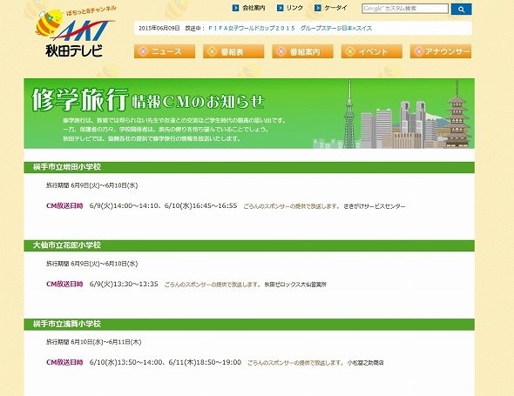Viewport: 514px width, 396px height.
Task: Focus the Google カスタム検索 field
Action: coord(405,9)
